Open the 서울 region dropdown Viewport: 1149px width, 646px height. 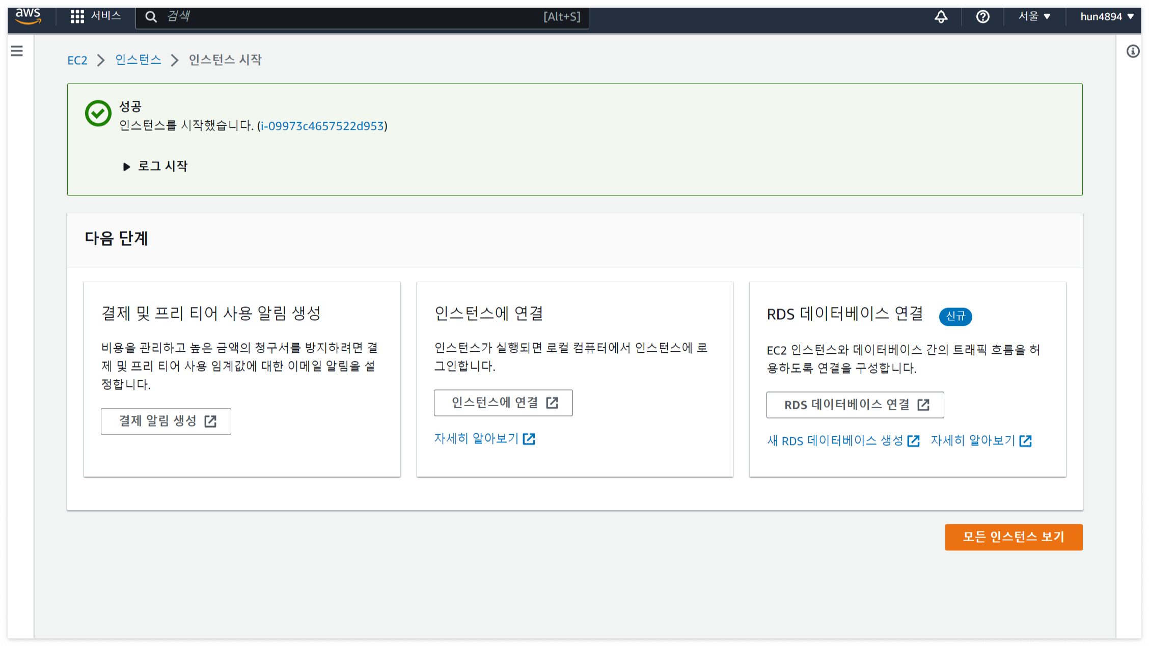(1034, 17)
